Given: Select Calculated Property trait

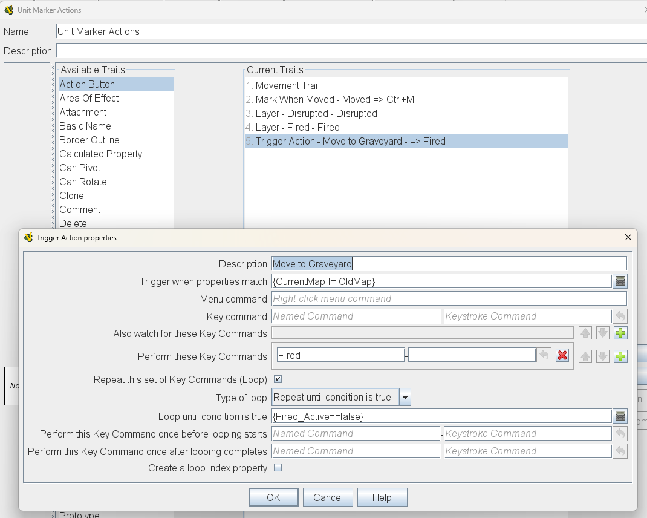Looking at the screenshot, I should coord(116,154).
